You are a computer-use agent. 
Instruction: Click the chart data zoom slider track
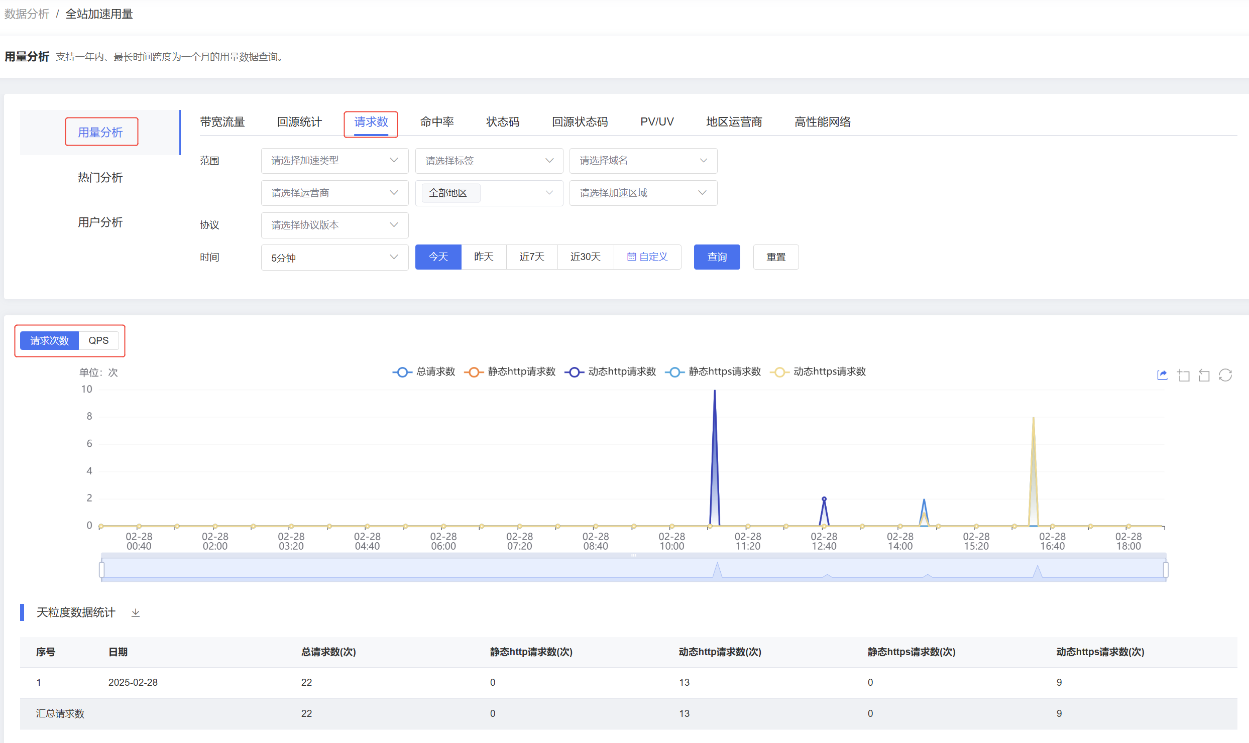pos(634,569)
